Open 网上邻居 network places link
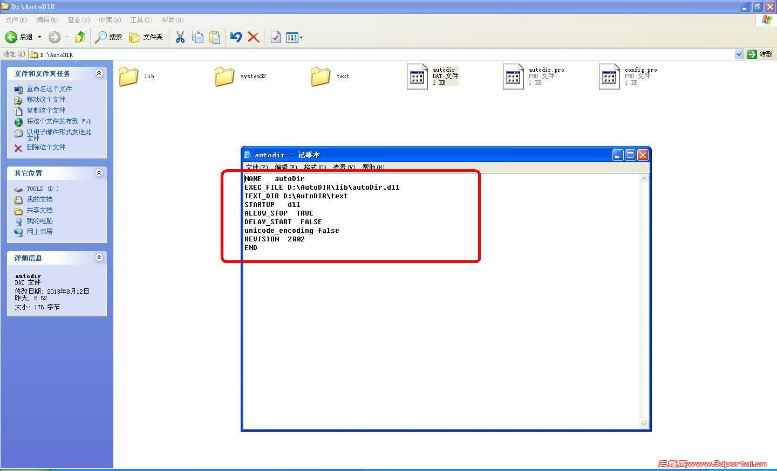 [x=39, y=232]
